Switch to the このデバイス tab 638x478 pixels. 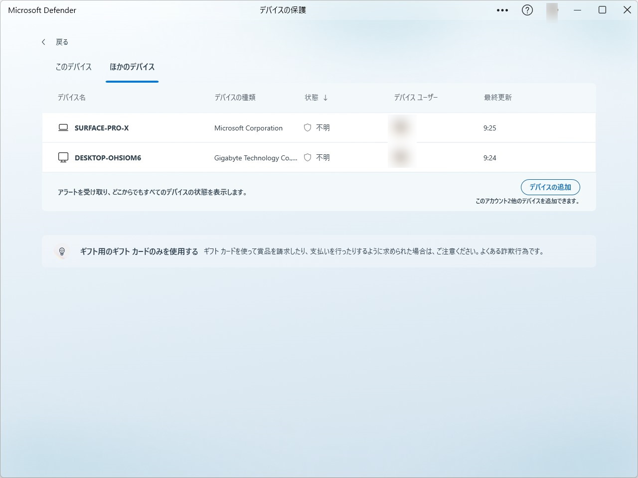73,67
